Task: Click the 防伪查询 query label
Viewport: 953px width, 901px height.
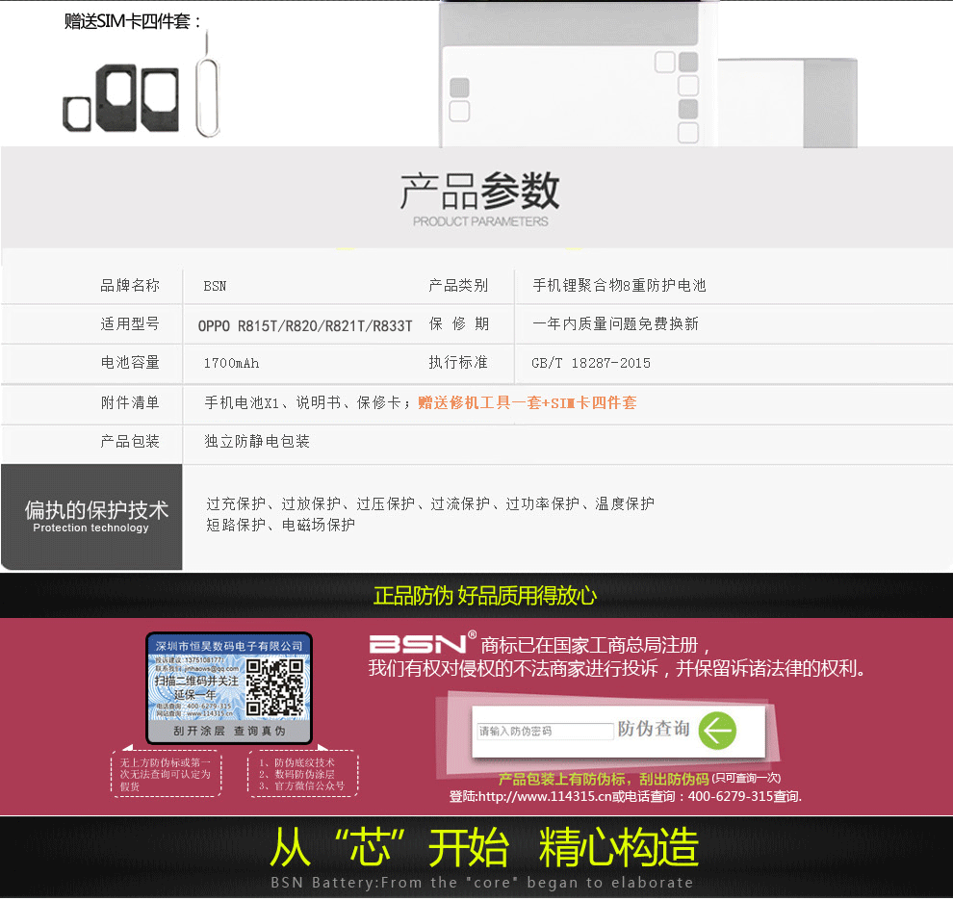Action: tap(654, 729)
